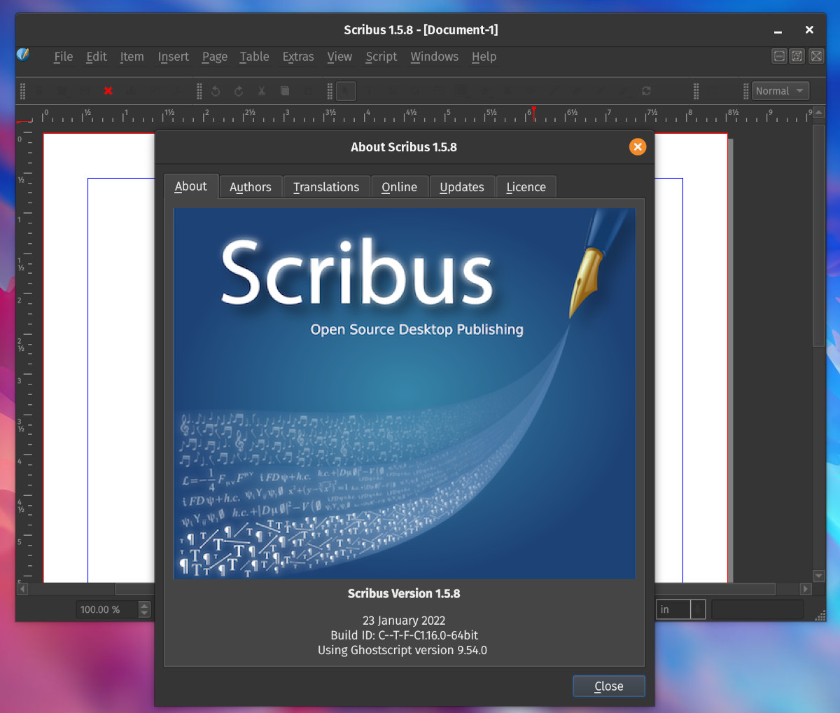Minimize the document sub-window icon
Viewport: 840px width, 713px height.
point(779,56)
